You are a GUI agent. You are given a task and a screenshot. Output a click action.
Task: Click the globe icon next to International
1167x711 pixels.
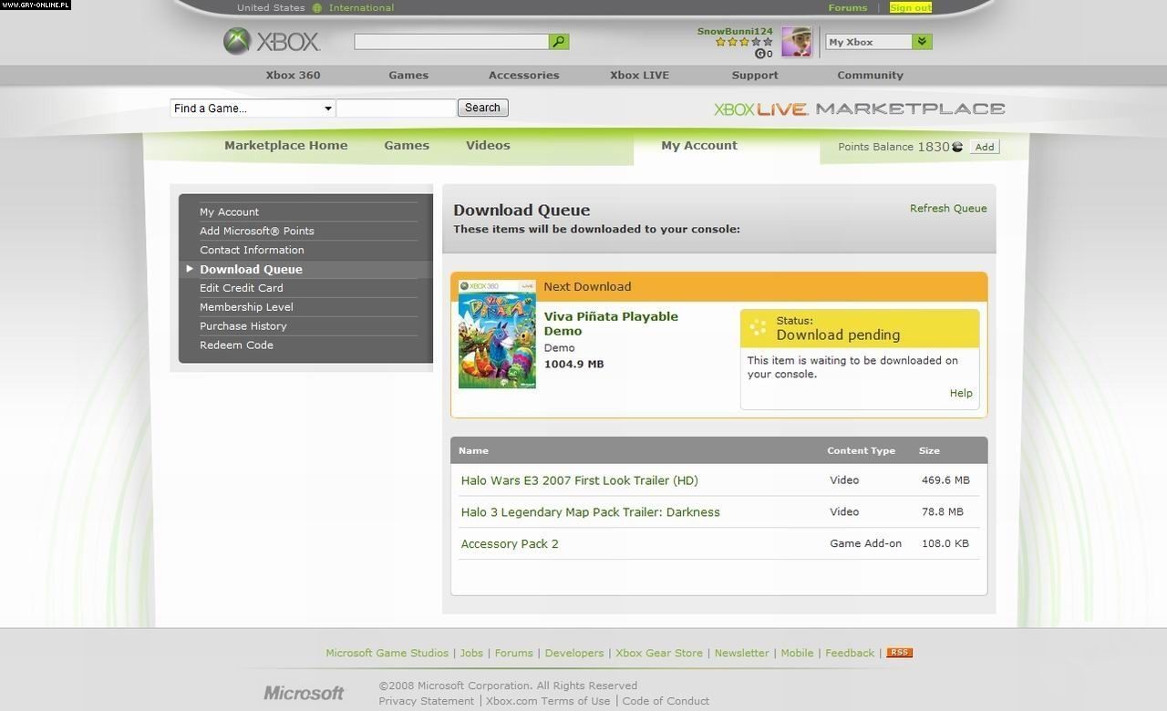[317, 8]
